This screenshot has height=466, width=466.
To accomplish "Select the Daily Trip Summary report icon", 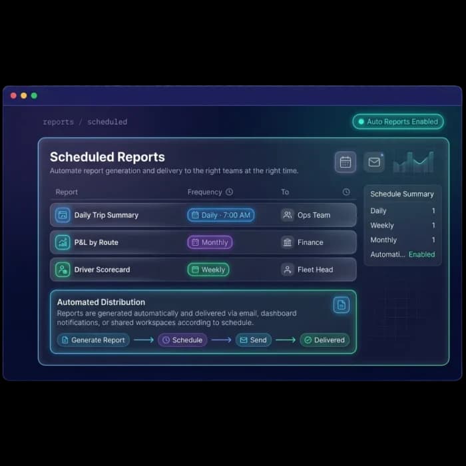I will [63, 215].
